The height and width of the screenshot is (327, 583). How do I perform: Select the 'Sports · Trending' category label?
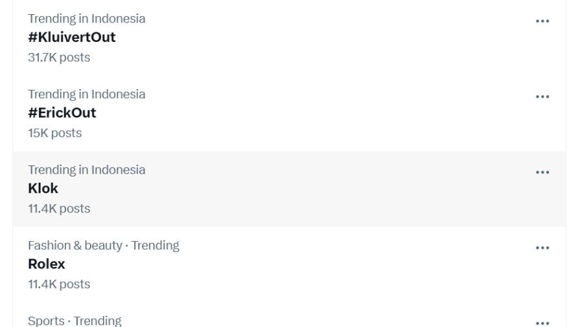point(74,321)
